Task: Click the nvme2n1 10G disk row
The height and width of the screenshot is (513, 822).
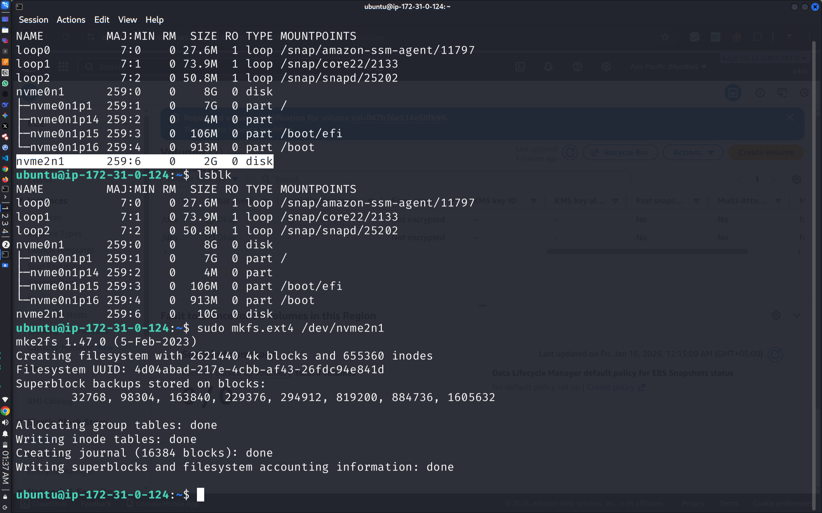Action: coord(144,314)
